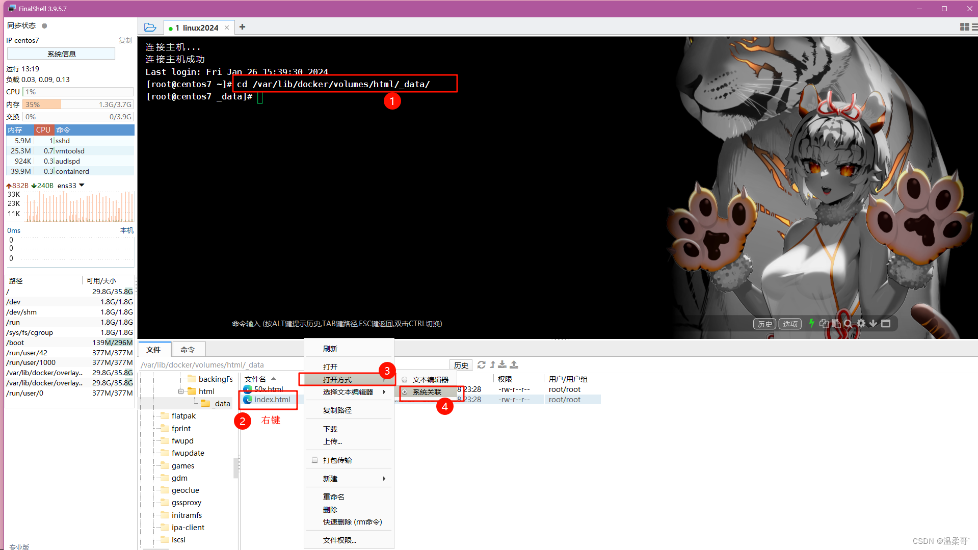Viewport: 978px width, 550px height.
Task: Click the file panel 历史 button
Action: [461, 365]
